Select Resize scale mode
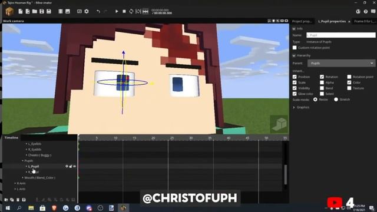Screen dimensions: 377x212 (315, 100)
